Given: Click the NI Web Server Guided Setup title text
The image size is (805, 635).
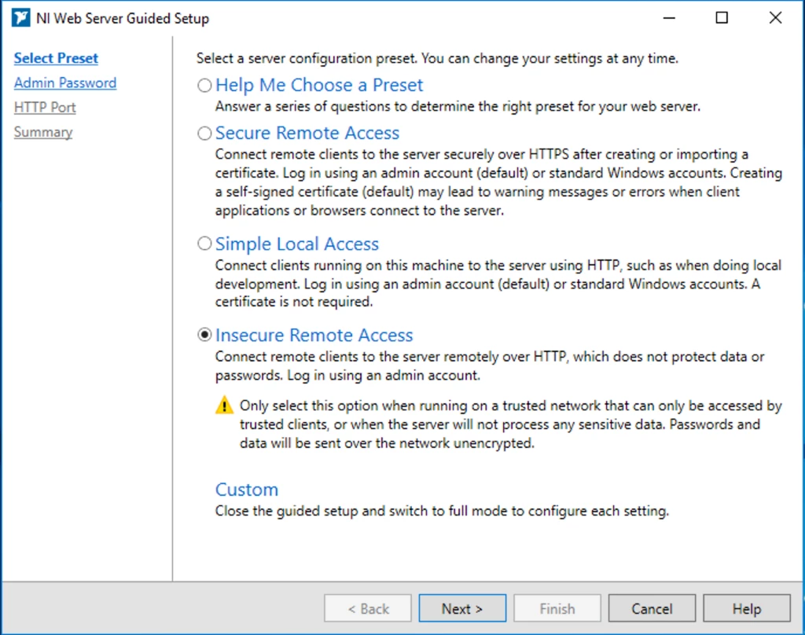Looking at the screenshot, I should point(122,19).
